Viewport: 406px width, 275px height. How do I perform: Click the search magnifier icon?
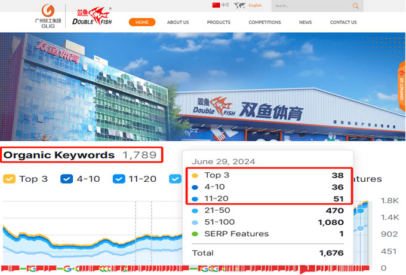click(355, 6)
